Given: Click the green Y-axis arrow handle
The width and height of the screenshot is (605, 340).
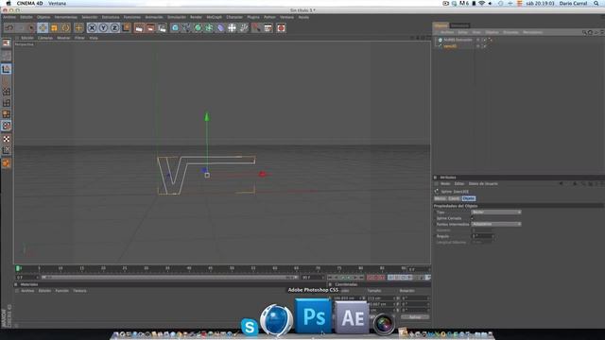Looking at the screenshot, I should point(207,117).
